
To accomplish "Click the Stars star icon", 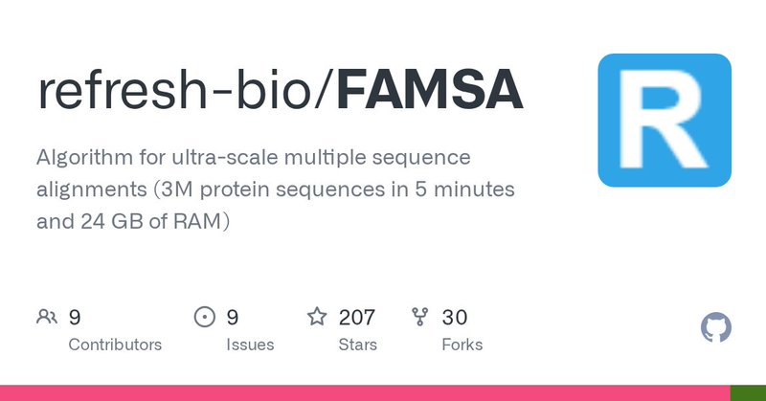I will pyautogui.click(x=317, y=317).
